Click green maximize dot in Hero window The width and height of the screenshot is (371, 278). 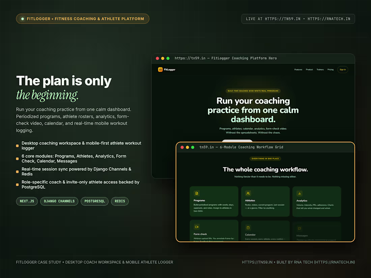168,58
